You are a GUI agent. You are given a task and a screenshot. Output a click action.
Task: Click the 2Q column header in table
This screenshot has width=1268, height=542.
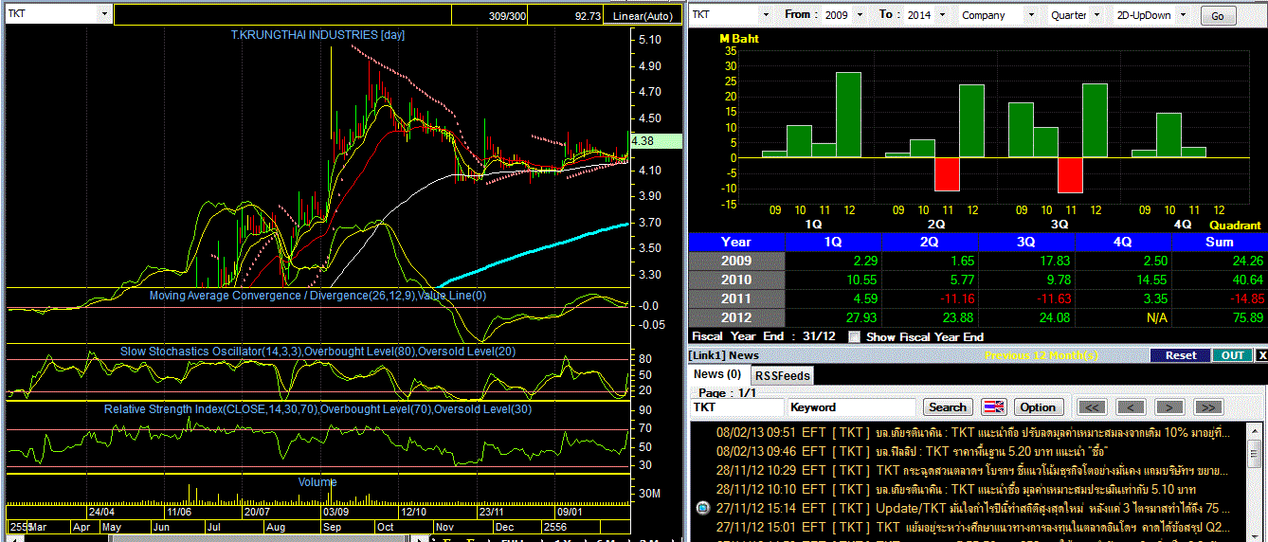930,242
